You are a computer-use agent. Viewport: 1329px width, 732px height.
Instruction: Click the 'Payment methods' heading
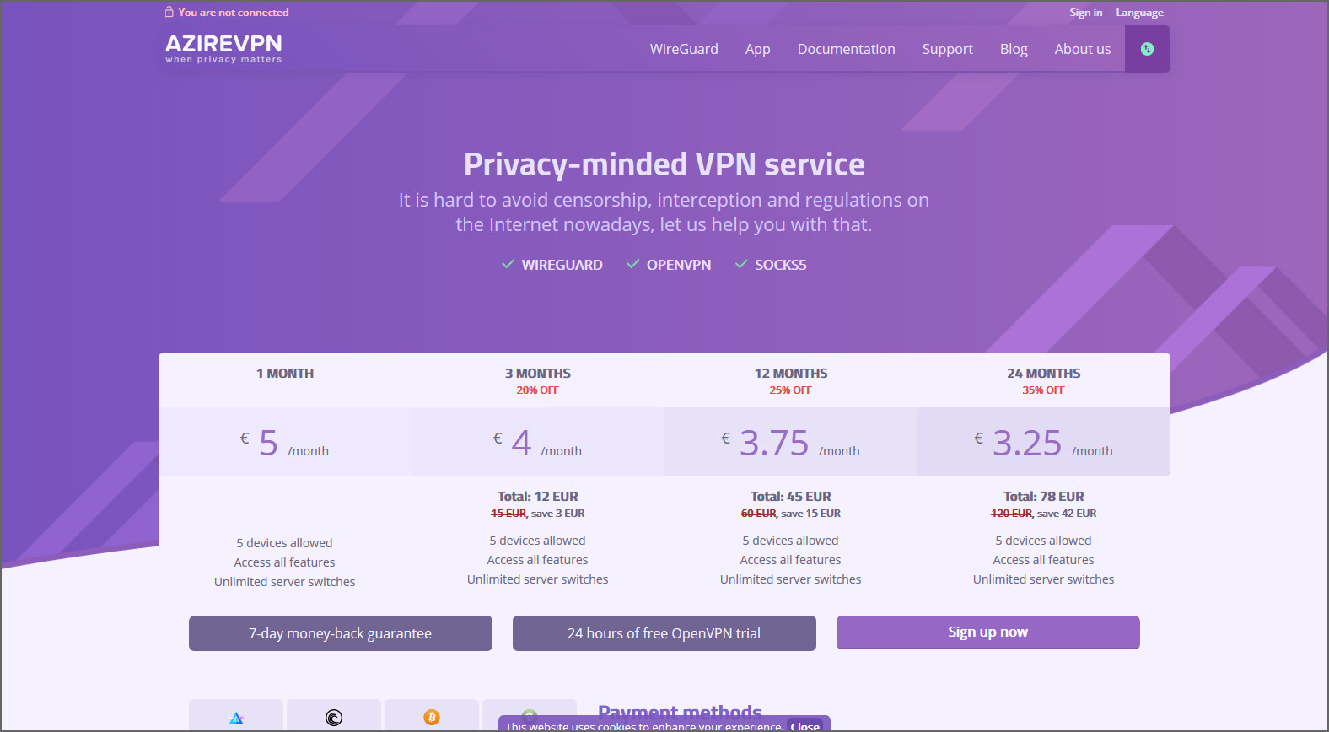[x=680, y=712]
